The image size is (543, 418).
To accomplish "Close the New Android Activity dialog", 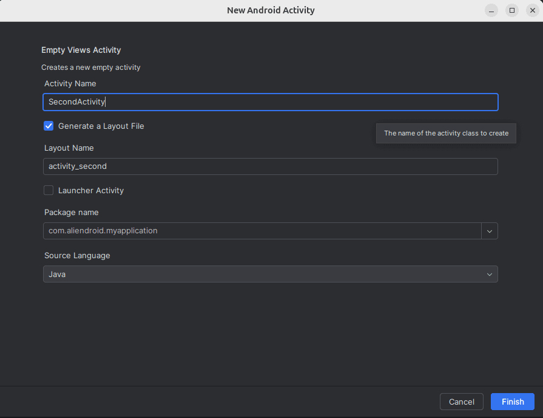I will pyautogui.click(x=533, y=10).
